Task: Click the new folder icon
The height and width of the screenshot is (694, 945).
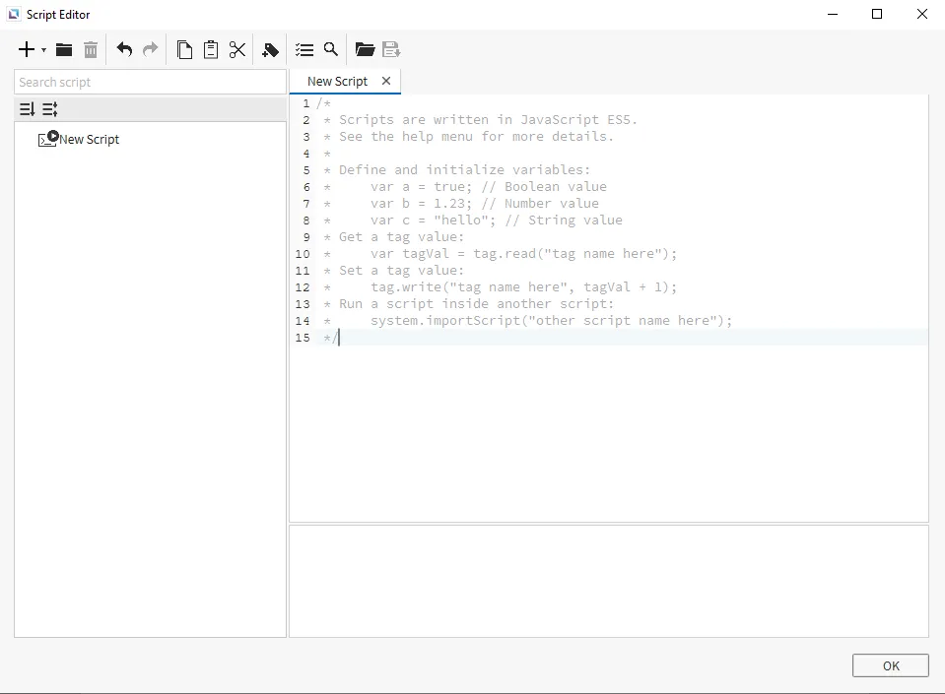Action: 64,50
